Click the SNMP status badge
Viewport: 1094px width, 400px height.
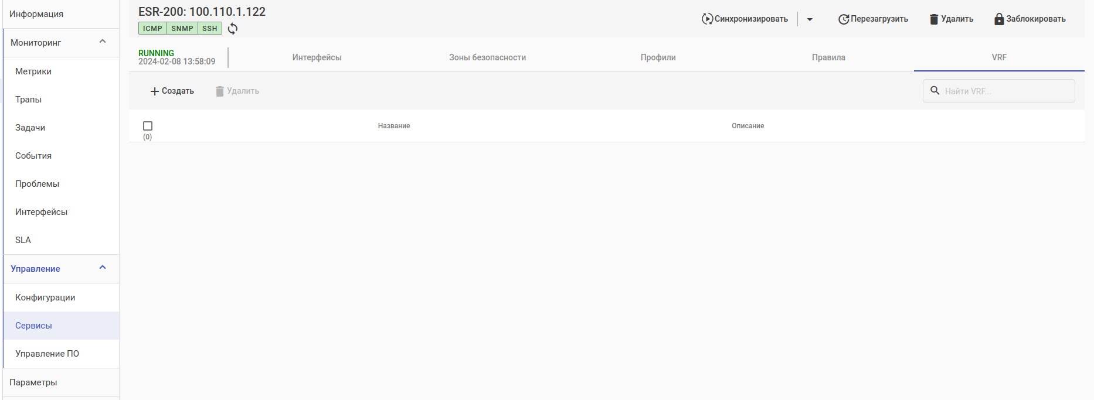pos(182,28)
